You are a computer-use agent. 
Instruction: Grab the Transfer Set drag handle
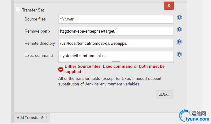[x=18, y=10]
